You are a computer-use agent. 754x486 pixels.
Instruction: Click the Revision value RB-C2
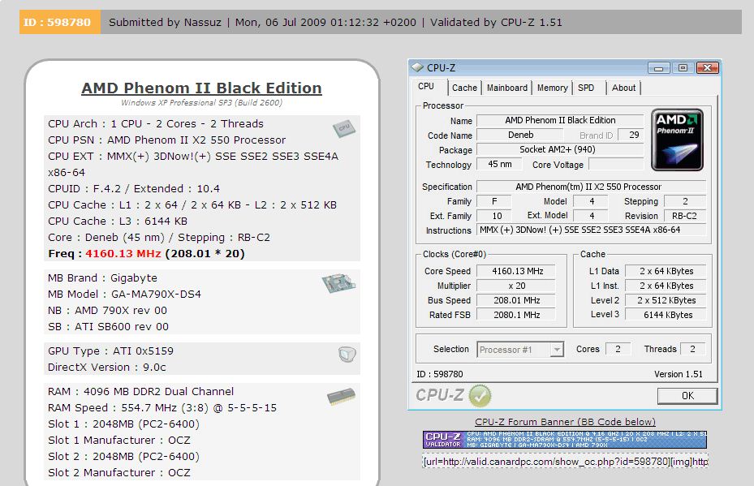click(x=685, y=216)
